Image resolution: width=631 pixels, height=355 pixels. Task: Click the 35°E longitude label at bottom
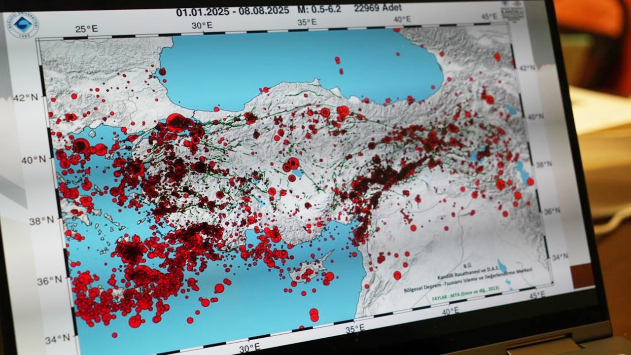click(354, 329)
